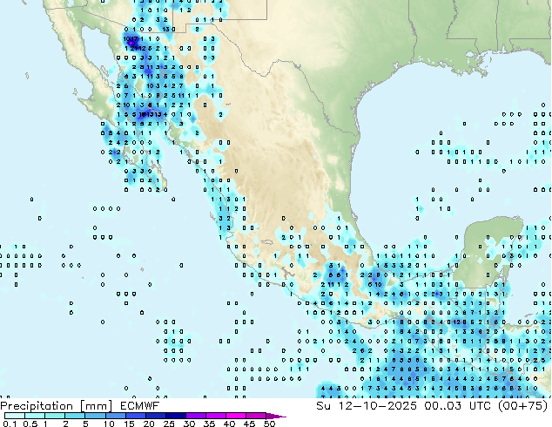Screen dimensions: 552x427
Task: Click the "0.5" legend value label
Action: [x=30, y=424]
